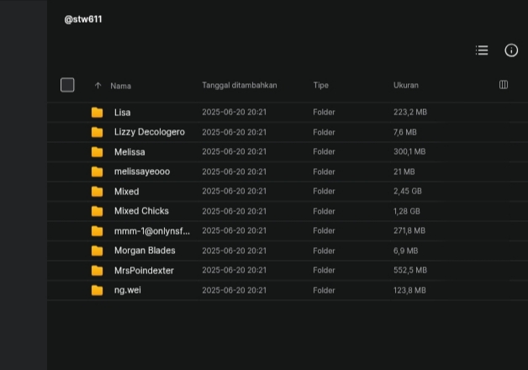Click the 223,2 MB size value

point(410,112)
